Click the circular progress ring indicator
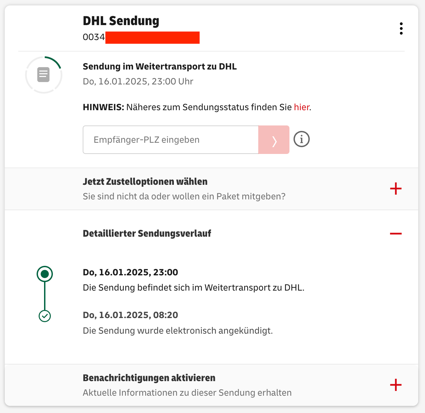Image resolution: width=425 pixels, height=413 pixels. click(x=44, y=75)
